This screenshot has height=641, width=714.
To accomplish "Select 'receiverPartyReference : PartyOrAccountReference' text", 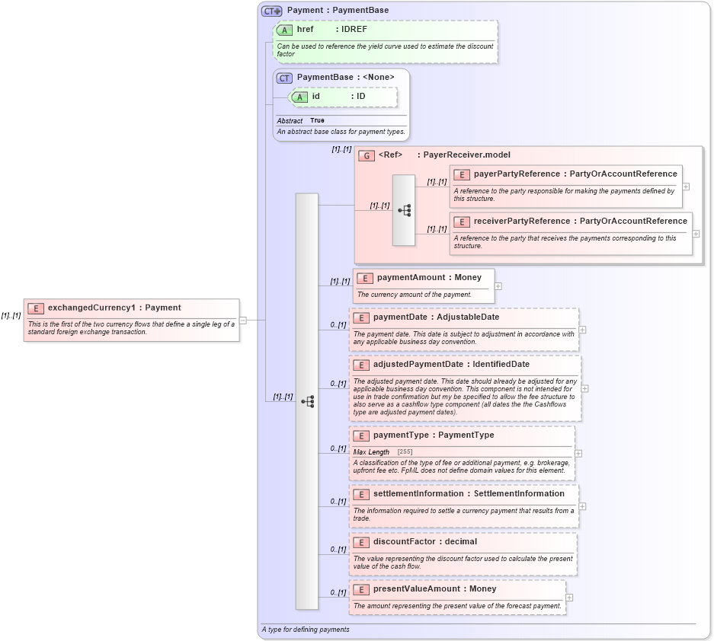I will pyautogui.click(x=581, y=222).
